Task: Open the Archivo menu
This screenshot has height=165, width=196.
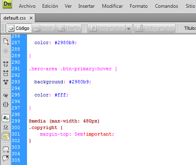Action: (x=27, y=6)
